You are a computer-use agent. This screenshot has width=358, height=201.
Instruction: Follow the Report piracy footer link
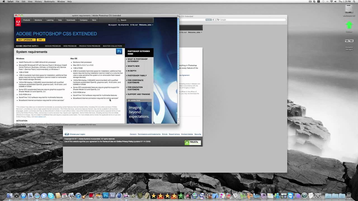tap(174, 134)
